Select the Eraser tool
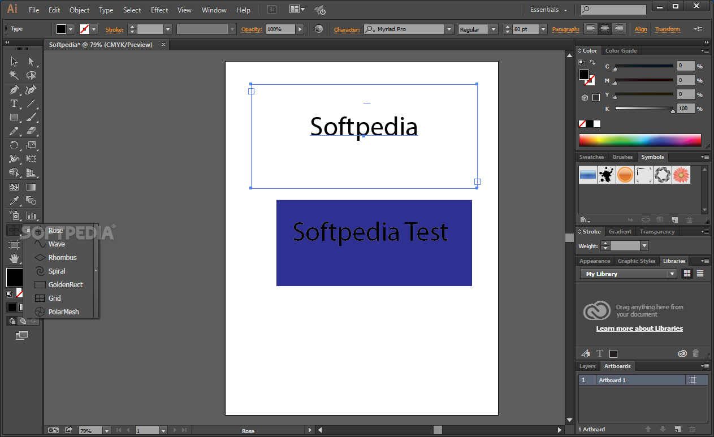Screen dimensions: 714x437 point(31,131)
